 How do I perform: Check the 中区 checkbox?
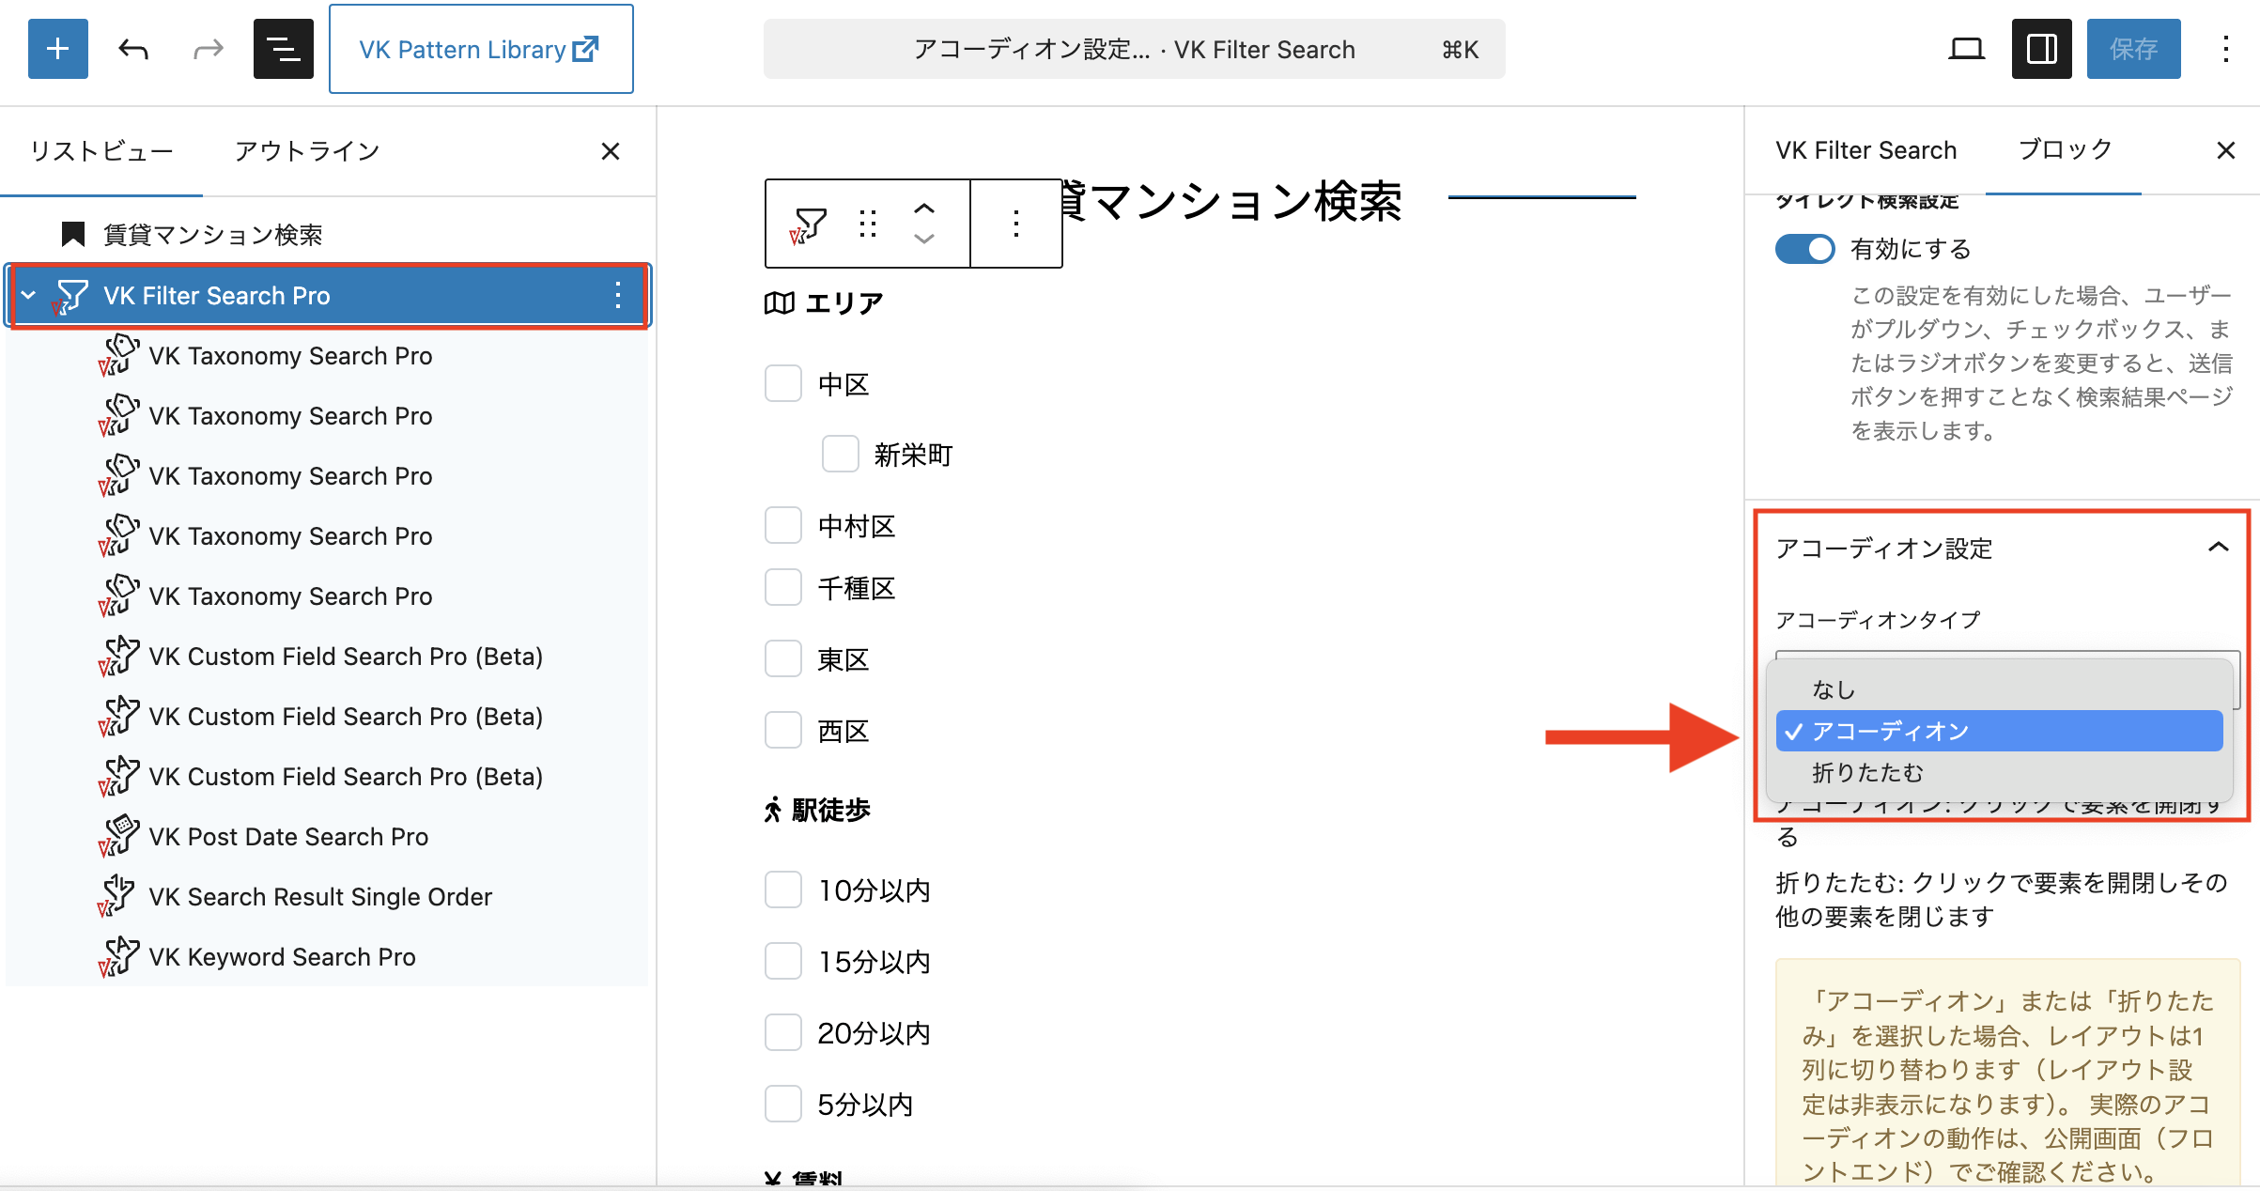[783, 384]
